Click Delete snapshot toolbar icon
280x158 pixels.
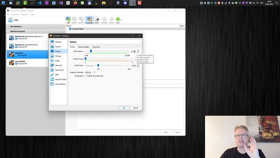(74, 20)
